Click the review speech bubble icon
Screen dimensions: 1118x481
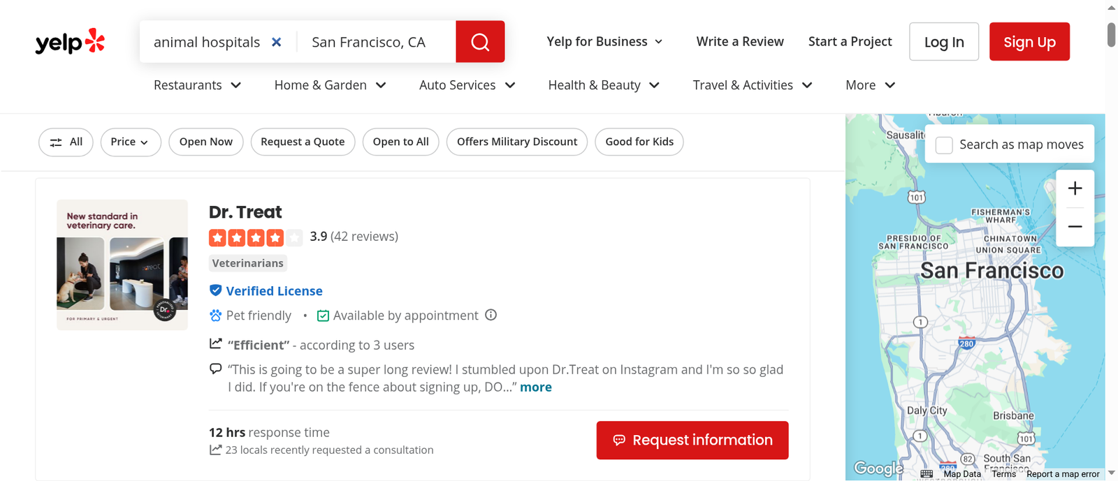(x=216, y=369)
